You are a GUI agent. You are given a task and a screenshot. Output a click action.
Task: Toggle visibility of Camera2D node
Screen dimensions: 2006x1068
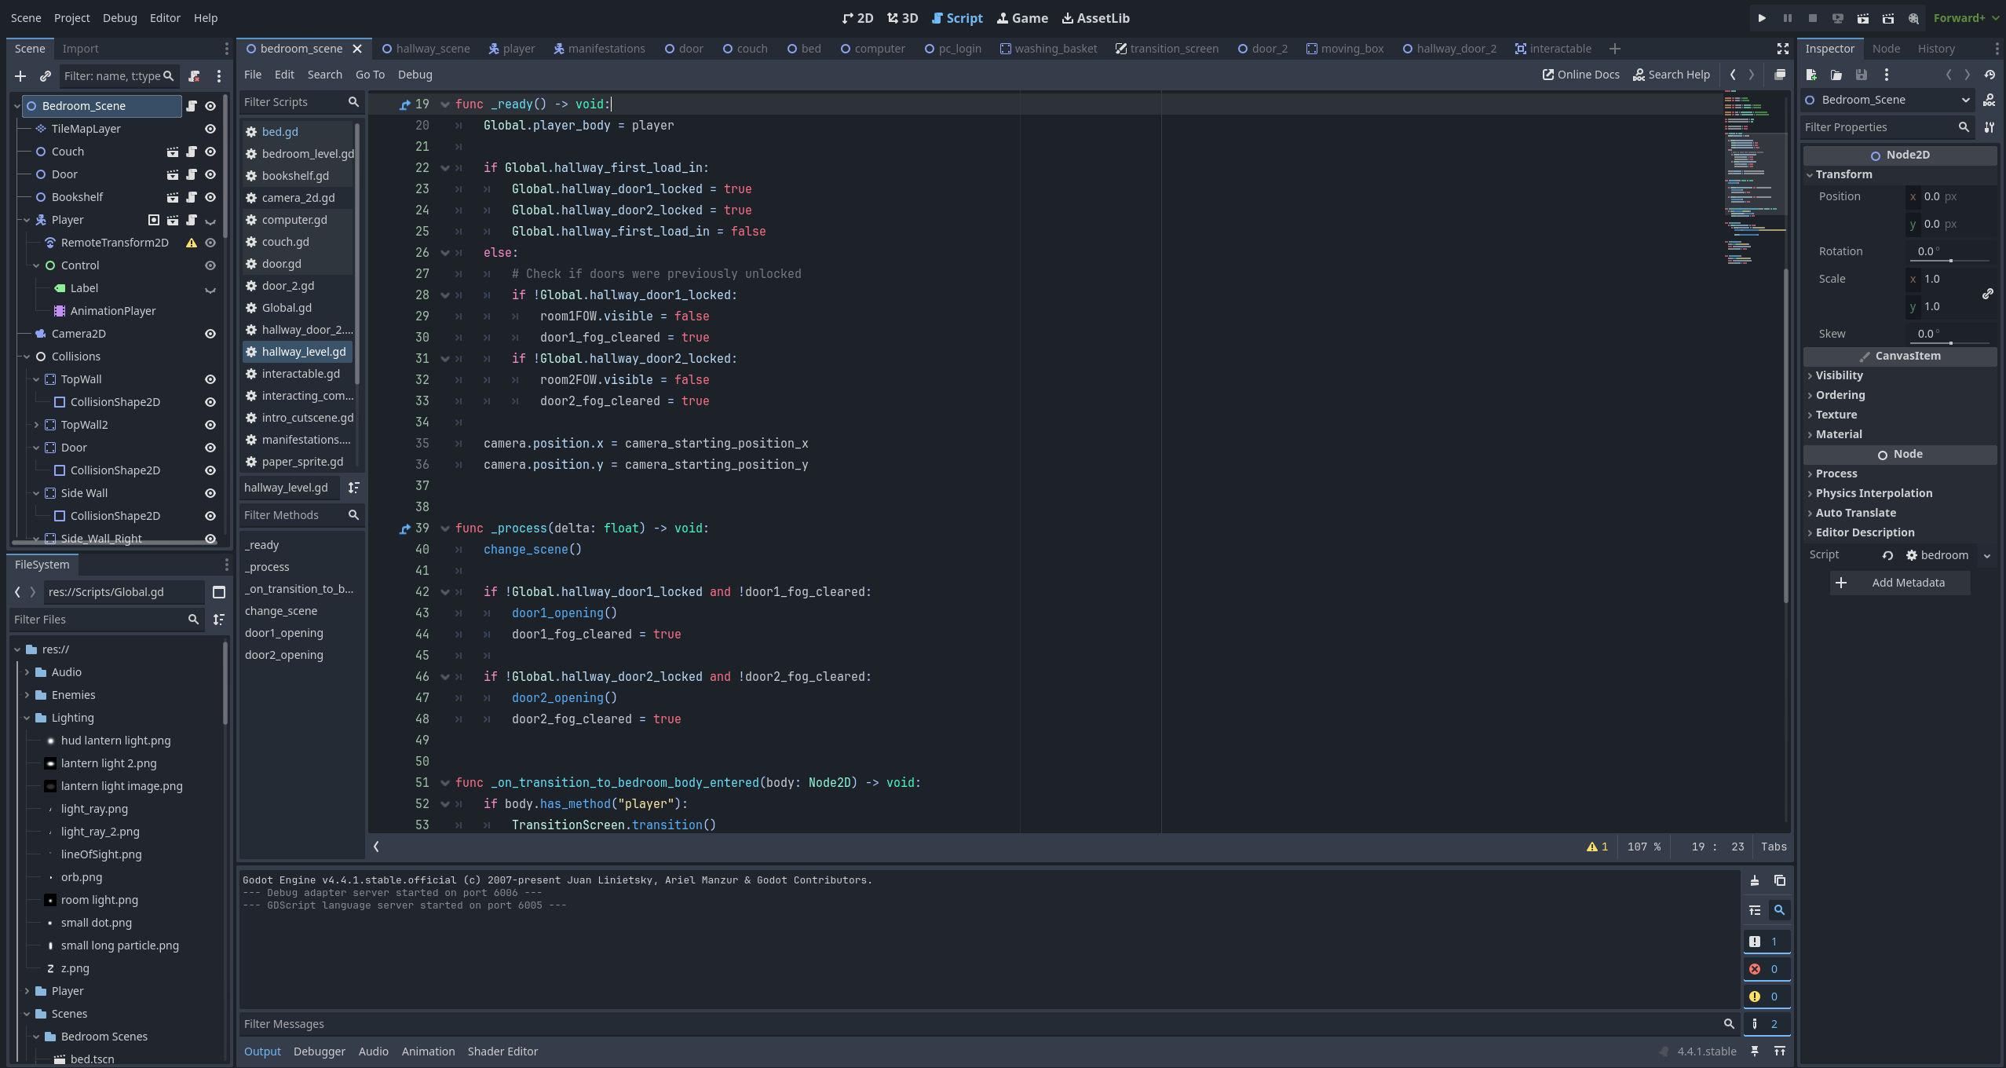210,334
